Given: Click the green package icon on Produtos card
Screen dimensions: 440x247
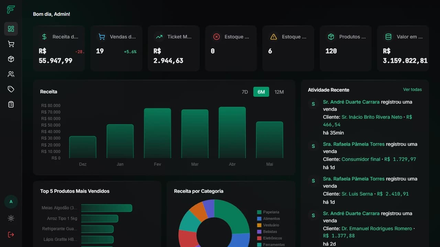Looking at the screenshot, I should (x=331, y=37).
